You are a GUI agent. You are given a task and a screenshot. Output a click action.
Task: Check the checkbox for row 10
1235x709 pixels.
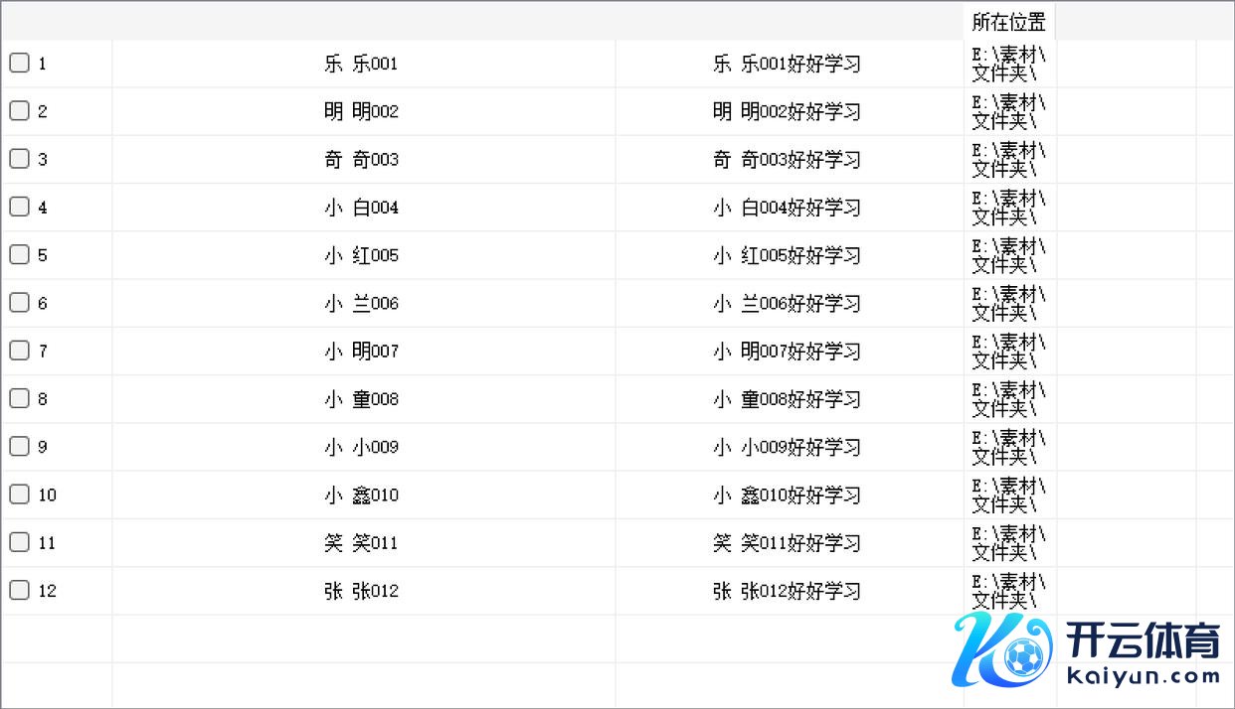click(19, 494)
